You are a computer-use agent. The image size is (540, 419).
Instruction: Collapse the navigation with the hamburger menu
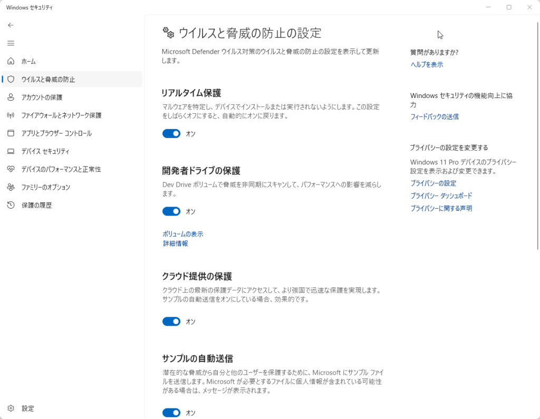point(11,43)
